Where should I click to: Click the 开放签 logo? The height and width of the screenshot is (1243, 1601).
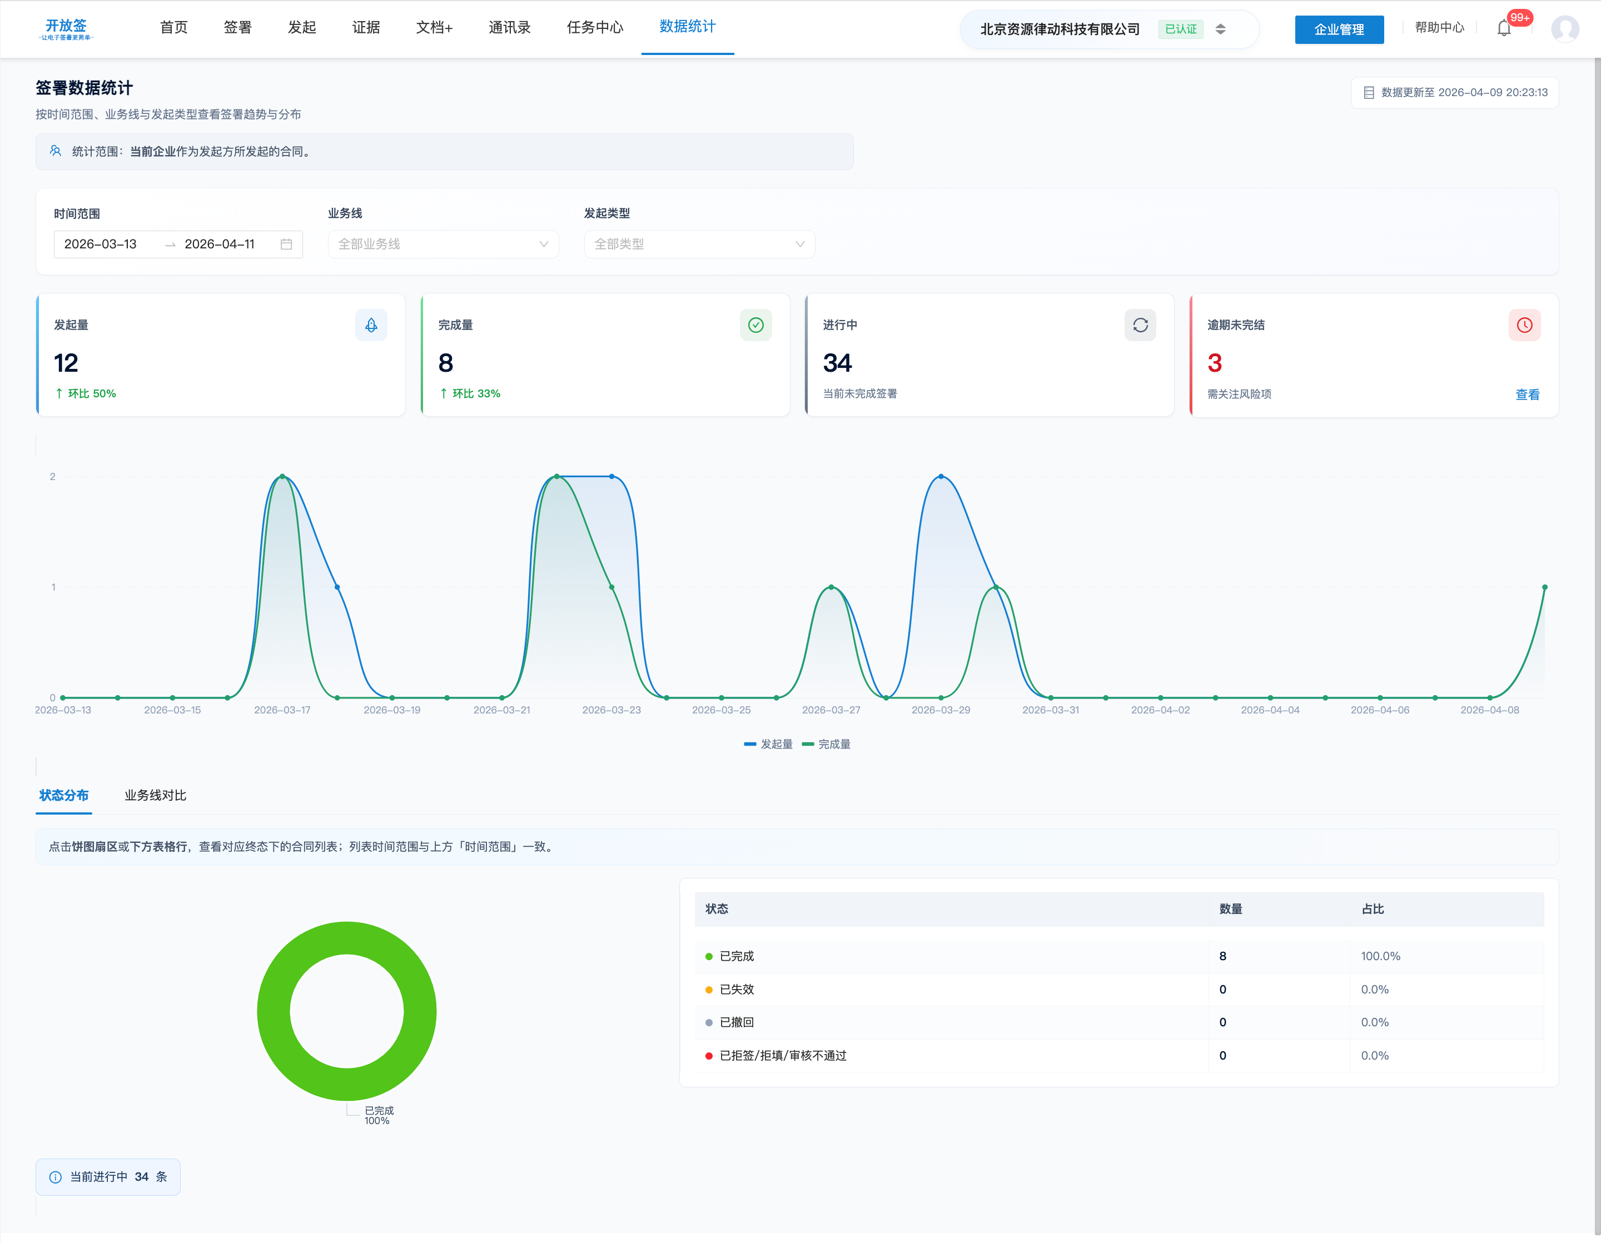coord(66,28)
